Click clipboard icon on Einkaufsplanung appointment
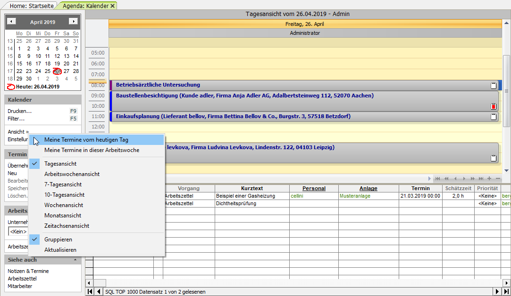The height and width of the screenshot is (296, 511). pyautogui.click(x=494, y=117)
